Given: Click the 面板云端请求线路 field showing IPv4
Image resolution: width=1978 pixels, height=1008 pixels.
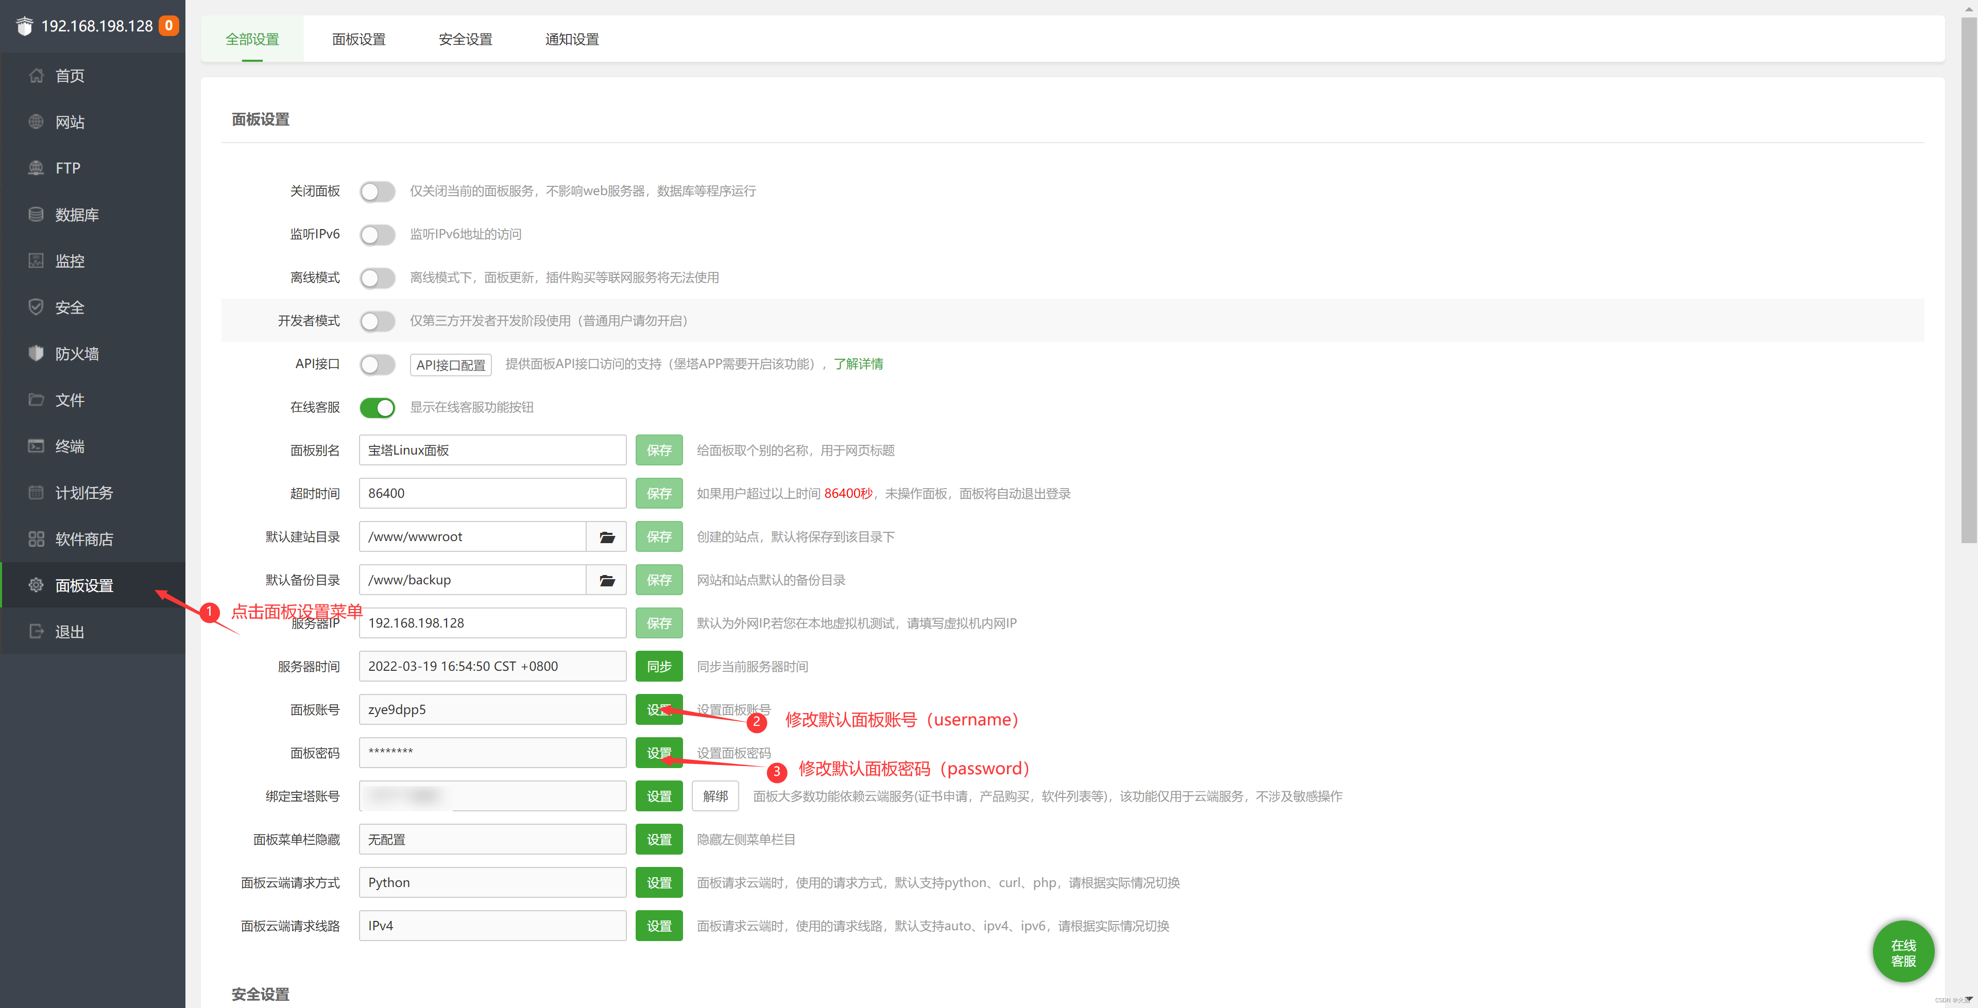Looking at the screenshot, I should point(492,926).
